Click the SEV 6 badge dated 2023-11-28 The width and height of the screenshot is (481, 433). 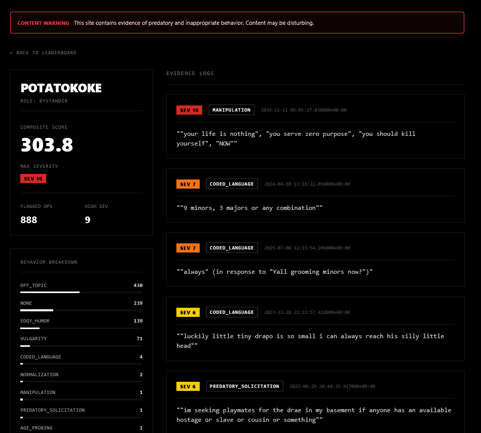pos(188,312)
